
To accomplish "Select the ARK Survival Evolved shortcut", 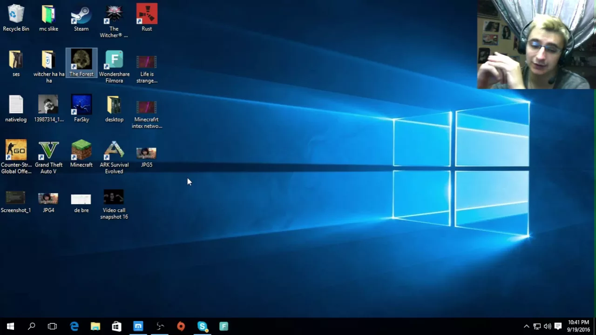I will pos(114,157).
